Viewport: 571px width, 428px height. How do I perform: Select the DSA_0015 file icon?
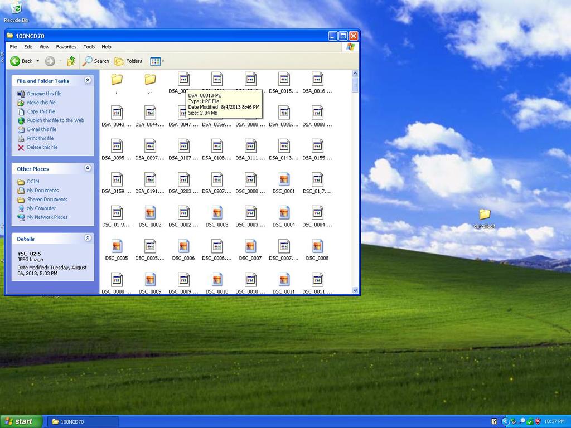coord(284,79)
